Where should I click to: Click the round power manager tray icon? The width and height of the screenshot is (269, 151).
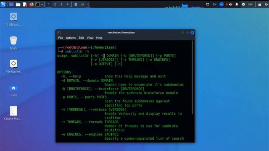click(243, 5)
